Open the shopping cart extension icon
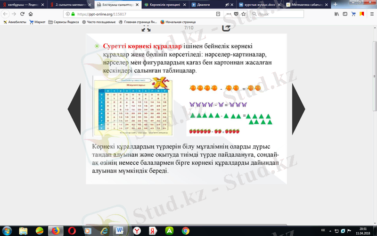The width and height of the screenshot is (377, 236). pyautogui.click(x=353, y=14)
